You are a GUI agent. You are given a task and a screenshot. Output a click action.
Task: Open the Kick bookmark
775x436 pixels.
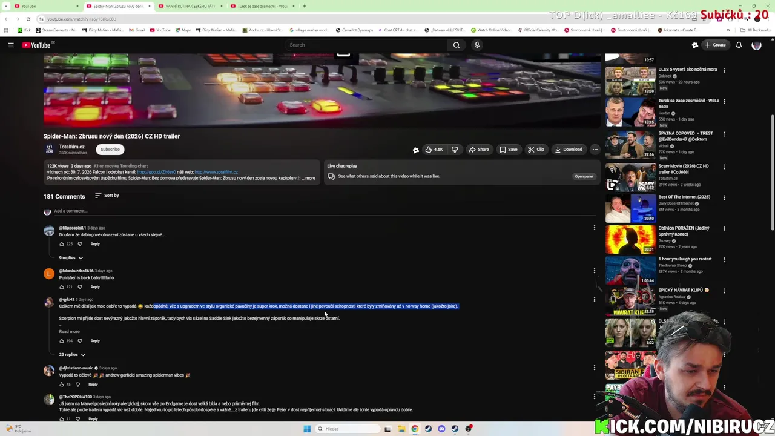[x=24, y=30]
